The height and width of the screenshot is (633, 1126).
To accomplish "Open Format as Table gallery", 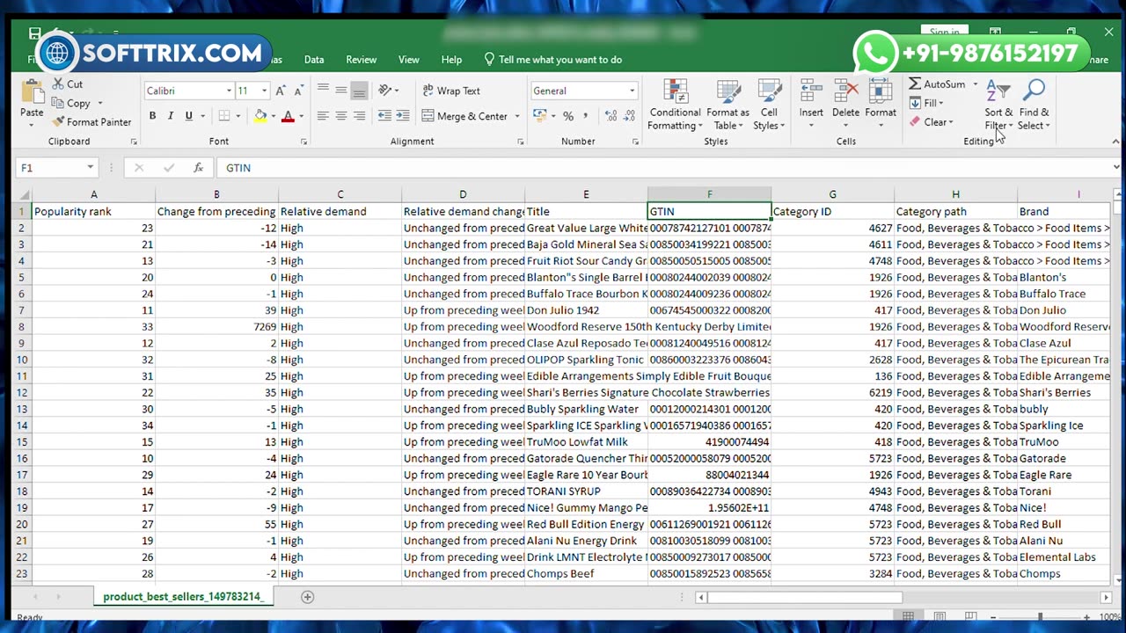I will (x=728, y=105).
